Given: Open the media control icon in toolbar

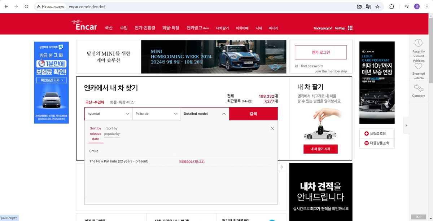Looking at the screenshot, I should pyautogui.click(x=407, y=6).
